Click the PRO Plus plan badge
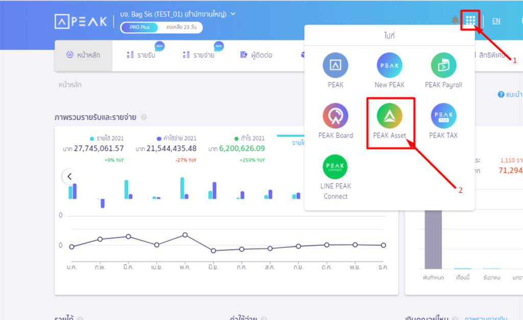Viewport: 523px width, 320px height. [139, 28]
